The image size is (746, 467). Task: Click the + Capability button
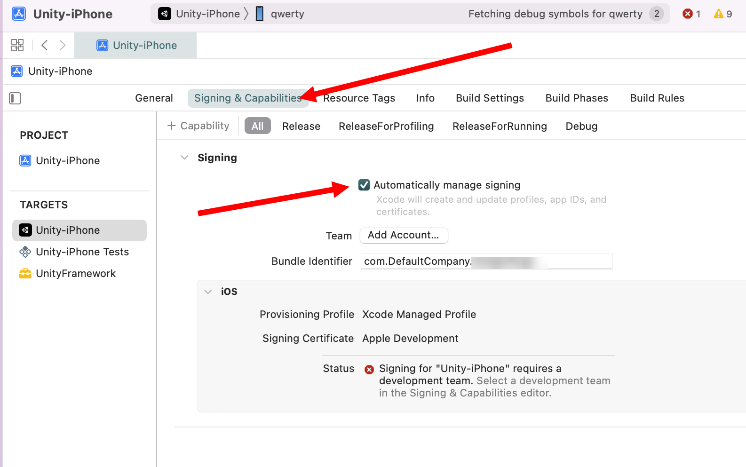click(x=198, y=126)
